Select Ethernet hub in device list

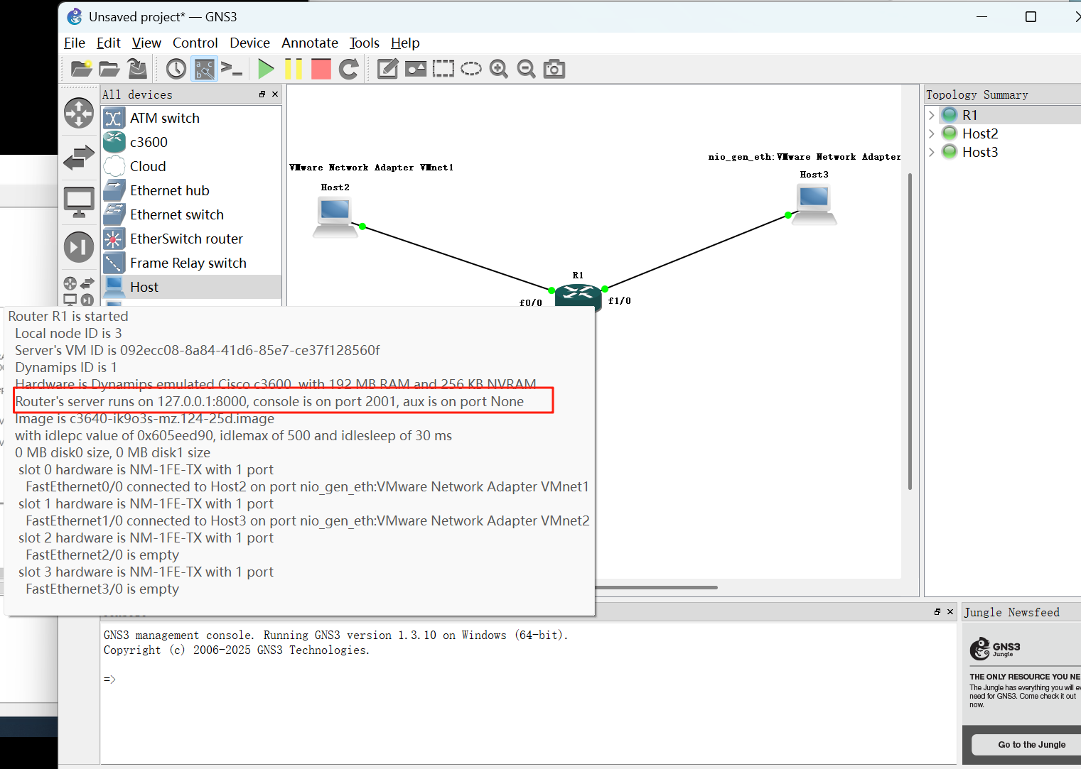(x=191, y=190)
